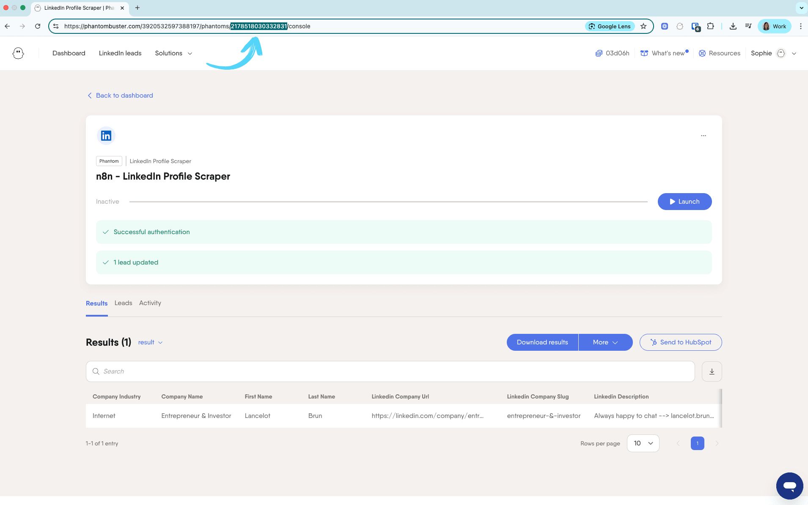Click Back to dashboard link
808x505 pixels.
[120, 96]
